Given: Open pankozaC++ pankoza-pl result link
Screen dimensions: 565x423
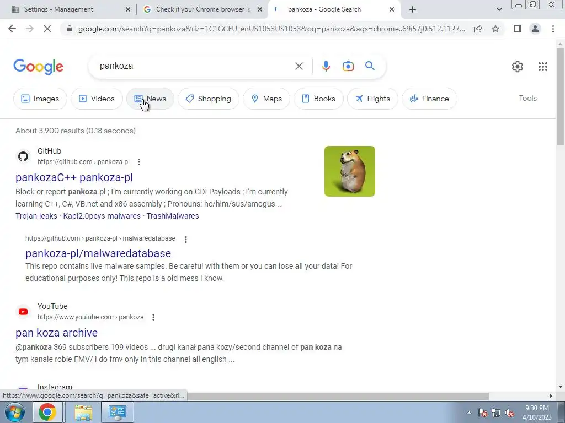Looking at the screenshot, I should [74, 177].
